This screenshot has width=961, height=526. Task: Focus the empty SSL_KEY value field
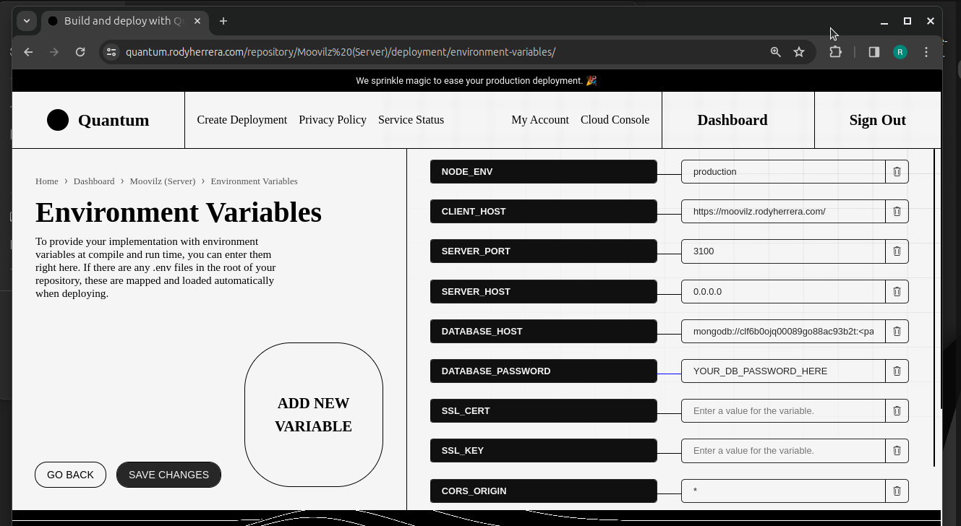(x=783, y=451)
